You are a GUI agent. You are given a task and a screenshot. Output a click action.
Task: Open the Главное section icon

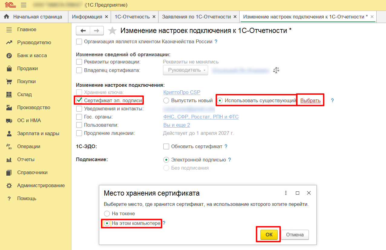coord(9,30)
